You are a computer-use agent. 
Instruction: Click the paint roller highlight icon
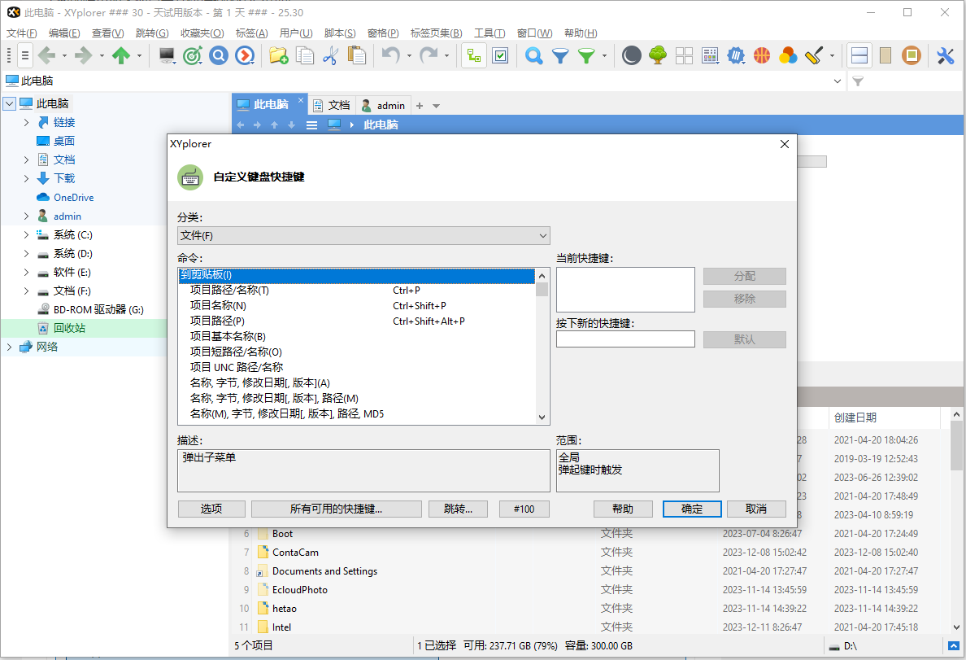tap(812, 55)
